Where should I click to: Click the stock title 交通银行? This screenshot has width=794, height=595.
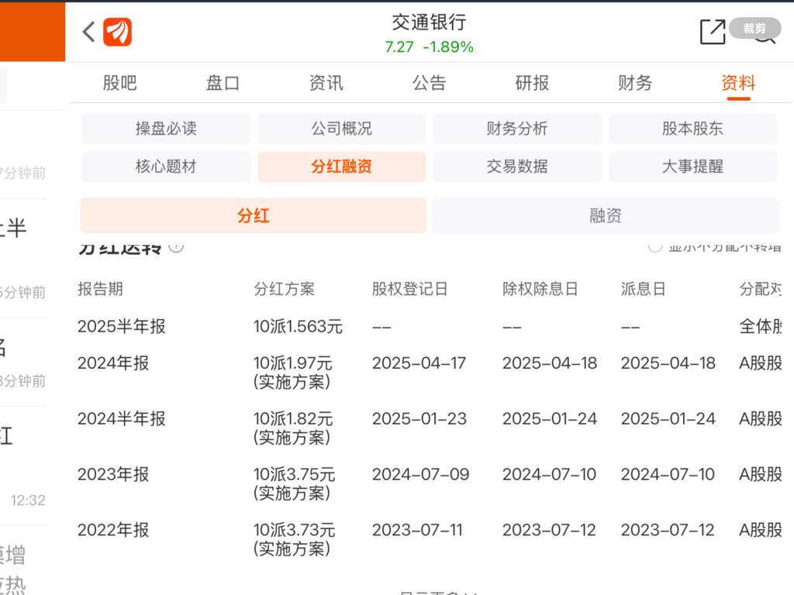tap(429, 22)
